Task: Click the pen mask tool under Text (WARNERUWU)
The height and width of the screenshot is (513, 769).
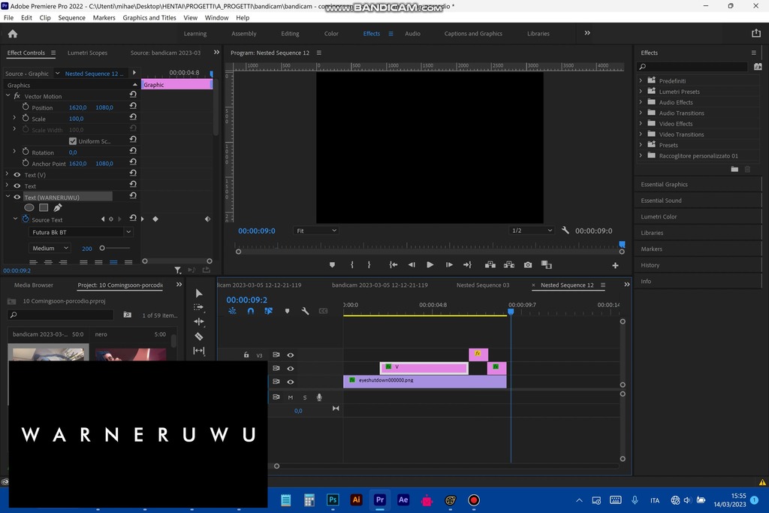Action: click(57, 208)
